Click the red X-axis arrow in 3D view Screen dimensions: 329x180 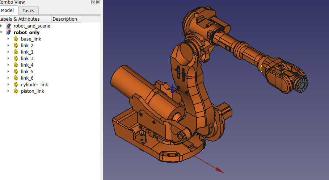[219, 169]
